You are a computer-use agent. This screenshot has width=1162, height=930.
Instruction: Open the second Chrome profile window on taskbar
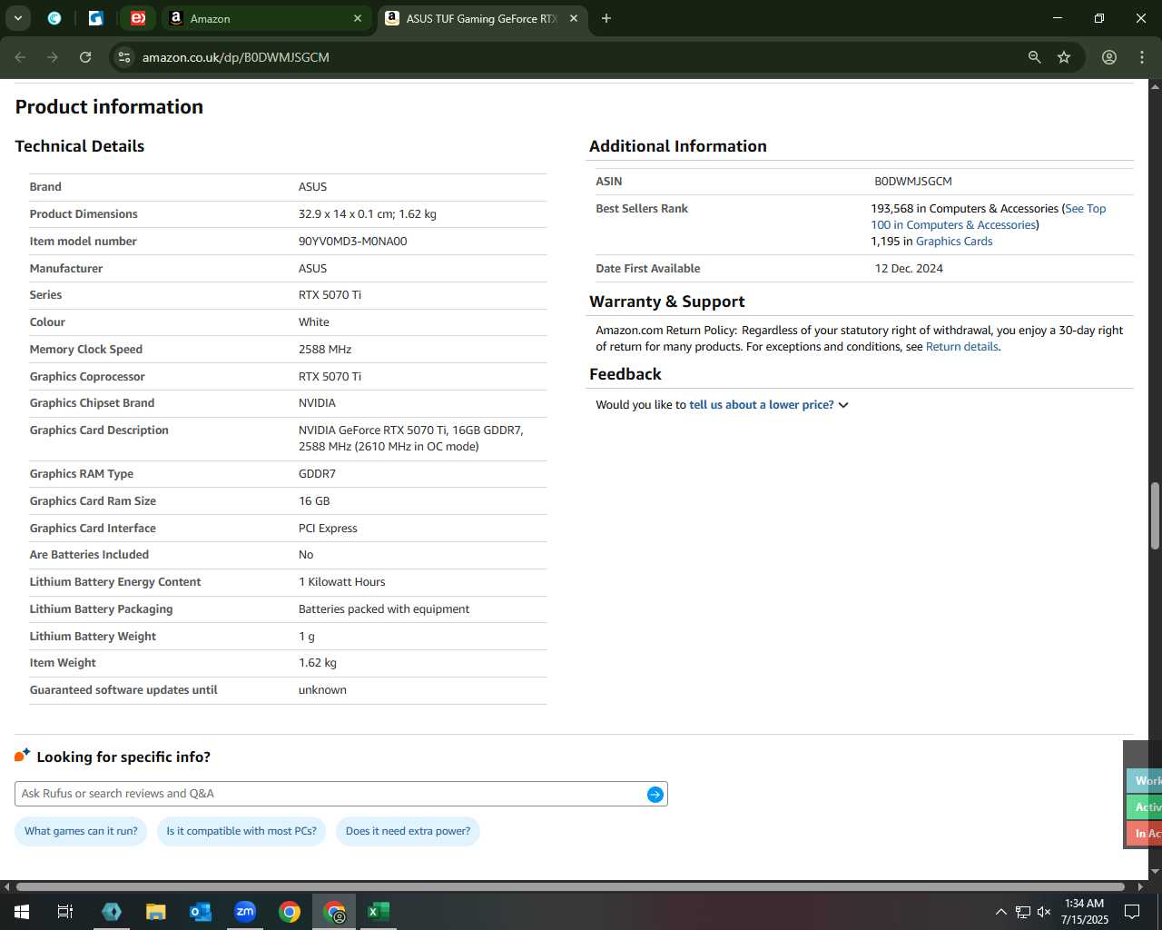334,911
